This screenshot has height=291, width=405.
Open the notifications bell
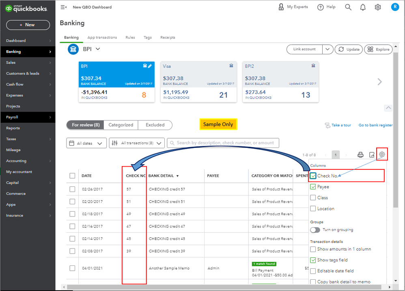[363, 7]
